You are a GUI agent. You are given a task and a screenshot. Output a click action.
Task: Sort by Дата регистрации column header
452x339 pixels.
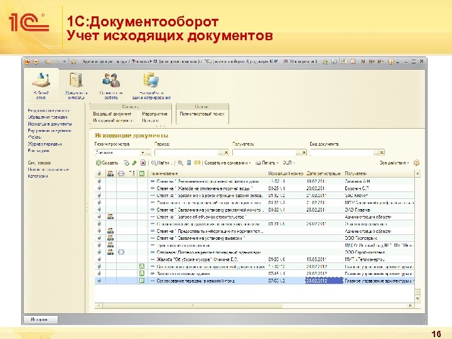[324, 173]
